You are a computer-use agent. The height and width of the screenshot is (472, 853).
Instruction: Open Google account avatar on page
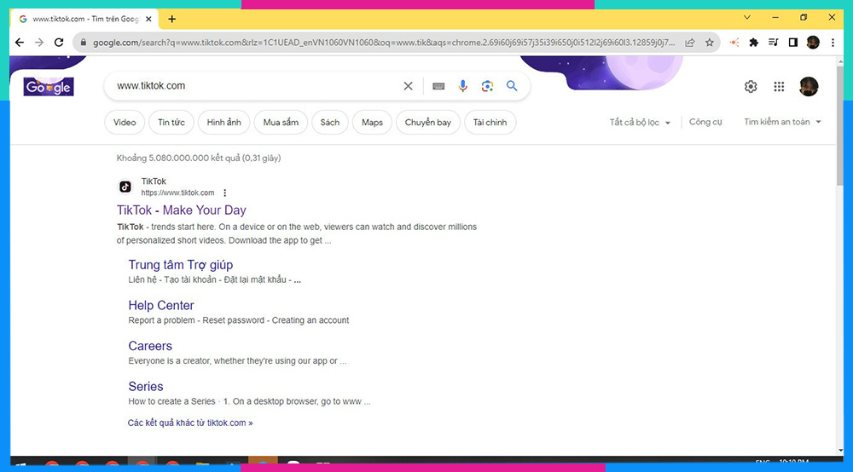809,86
